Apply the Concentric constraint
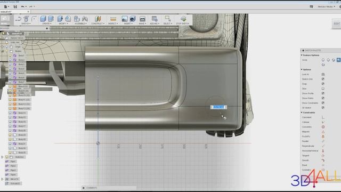This screenshot has height=192, width=341. tap(323, 127)
